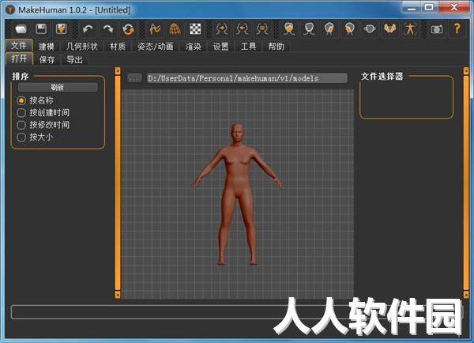
Task: Switch to the 姿态/动画 tab
Action: click(x=156, y=47)
